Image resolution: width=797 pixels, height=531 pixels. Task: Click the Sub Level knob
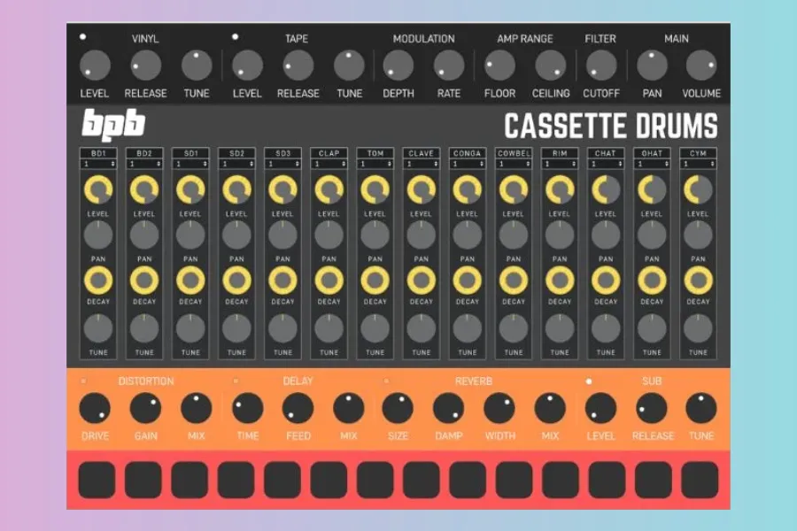click(x=600, y=408)
